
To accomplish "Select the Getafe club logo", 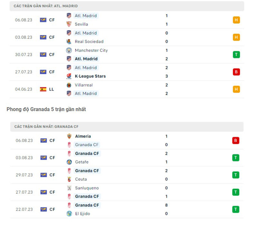I will point(69,162).
